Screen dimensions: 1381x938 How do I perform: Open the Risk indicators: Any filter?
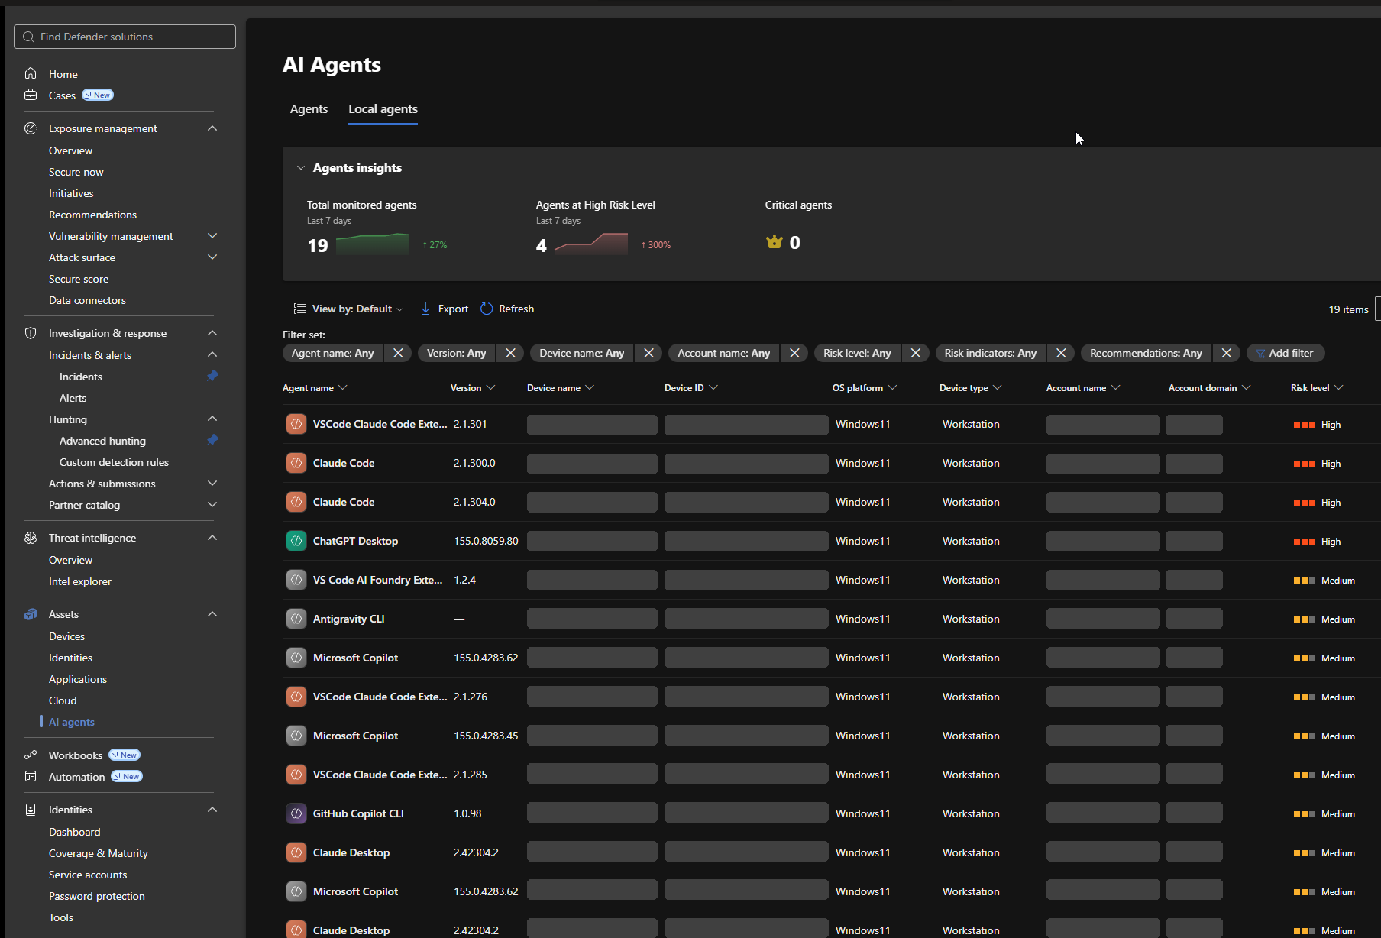click(x=990, y=353)
